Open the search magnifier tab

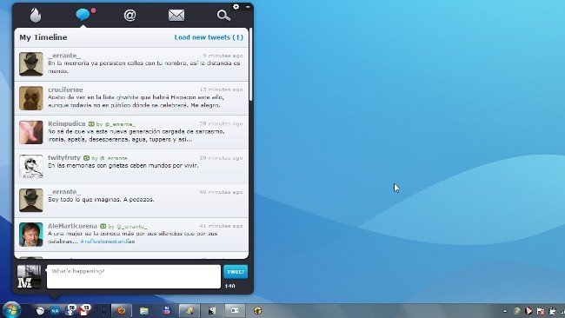223,15
